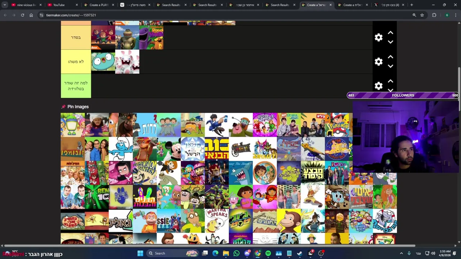The image size is (461, 259).
Task: Pick the Avatar Aang thumbnail
Action: click(313, 197)
